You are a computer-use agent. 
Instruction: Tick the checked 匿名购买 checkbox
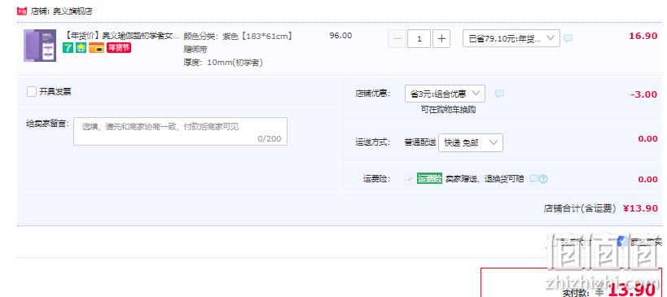coord(622,242)
